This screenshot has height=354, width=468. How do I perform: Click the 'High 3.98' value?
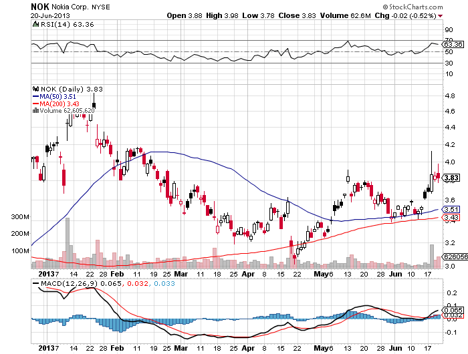(x=222, y=16)
